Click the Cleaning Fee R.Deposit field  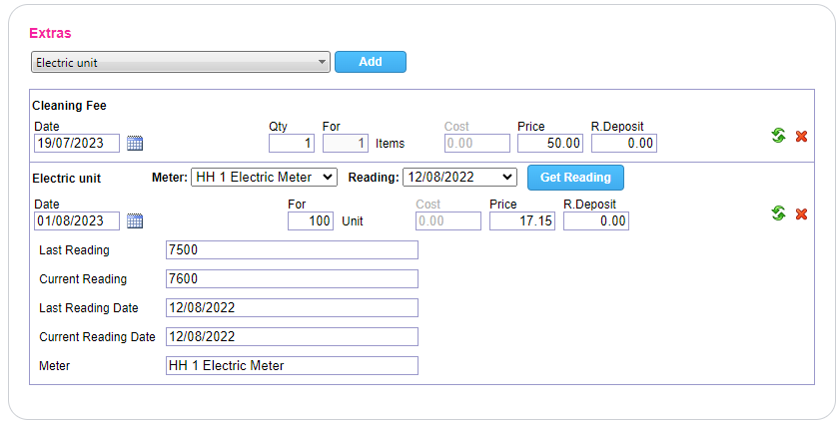[624, 143]
